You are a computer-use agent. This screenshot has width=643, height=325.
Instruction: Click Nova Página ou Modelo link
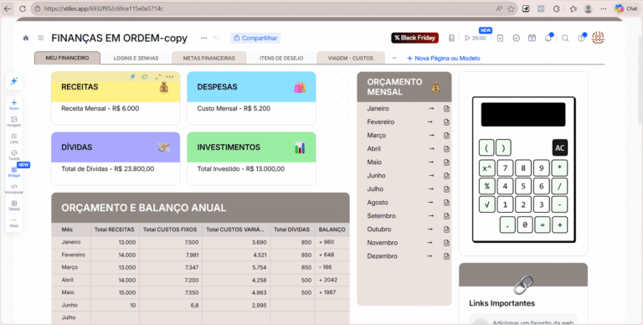click(x=443, y=59)
